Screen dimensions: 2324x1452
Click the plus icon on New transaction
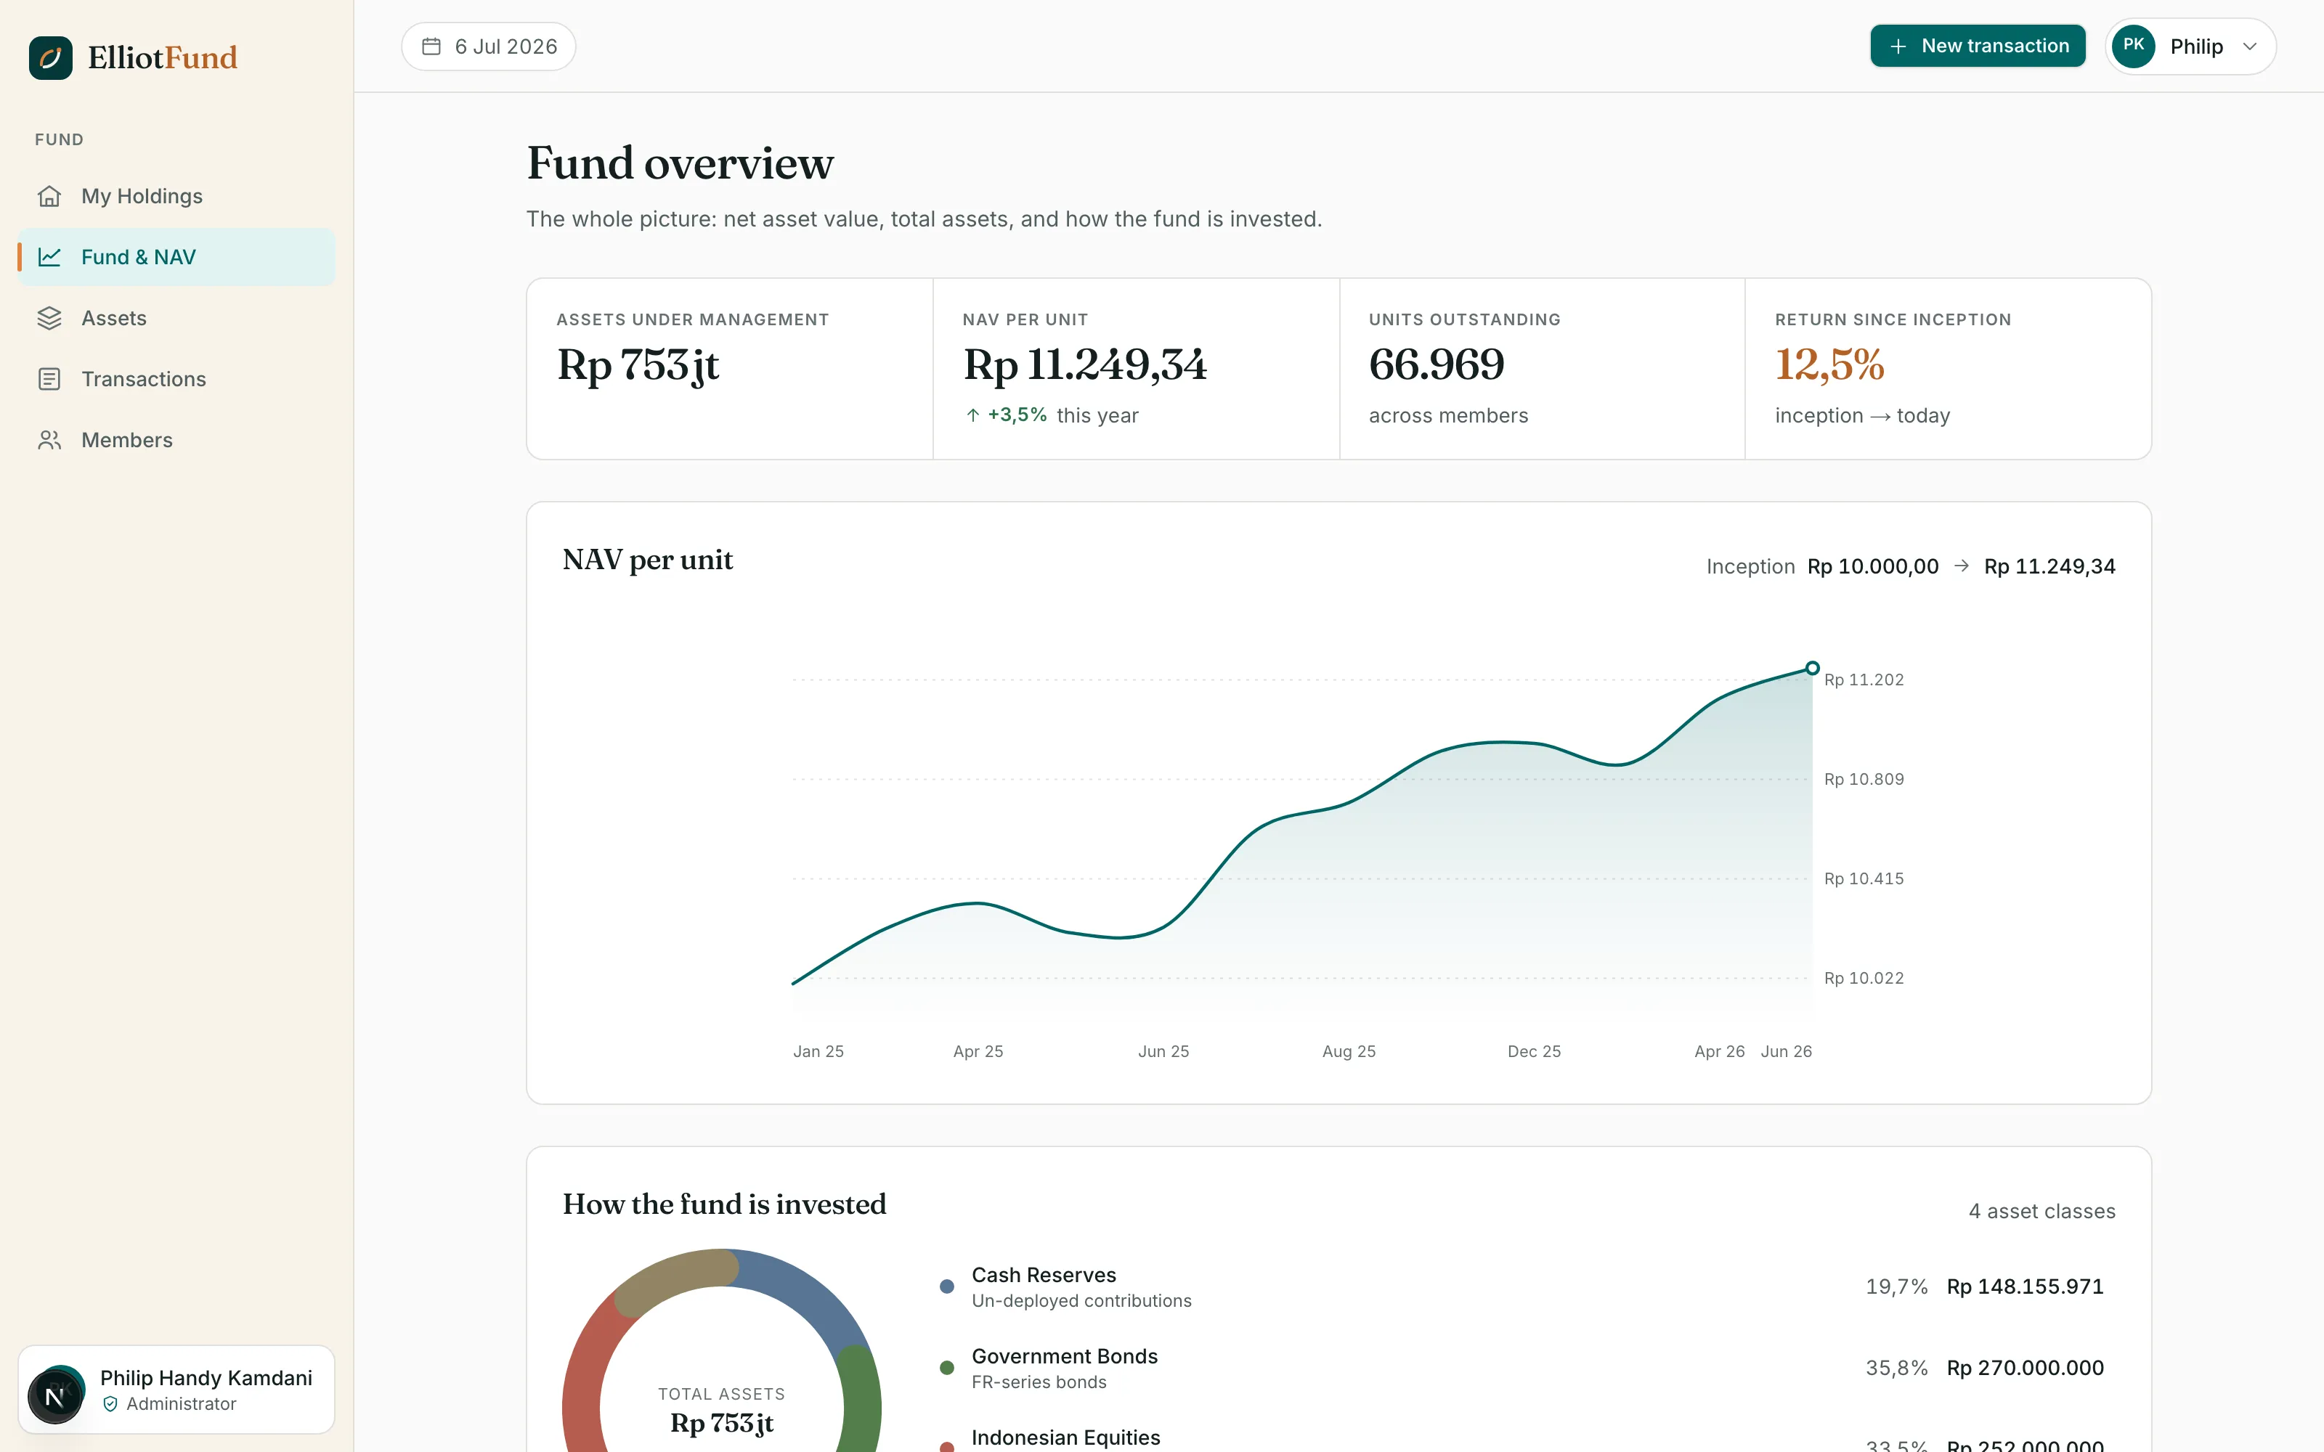pos(1898,46)
